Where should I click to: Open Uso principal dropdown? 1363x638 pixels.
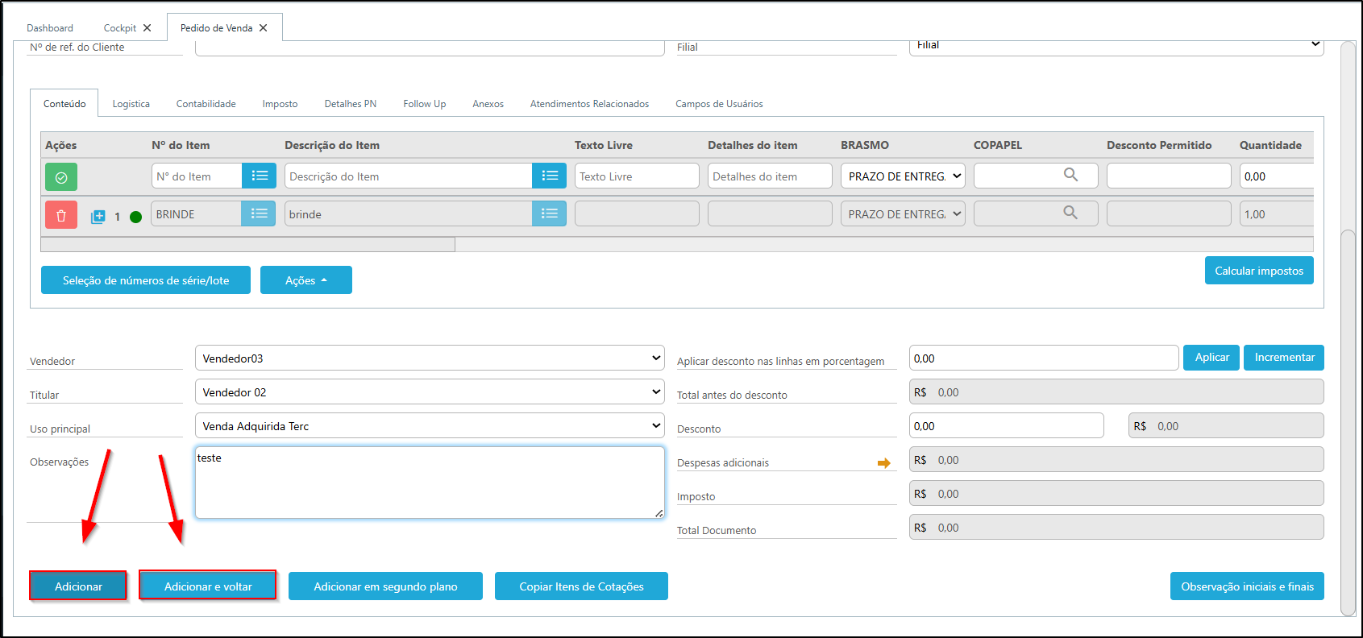pyautogui.click(x=430, y=425)
